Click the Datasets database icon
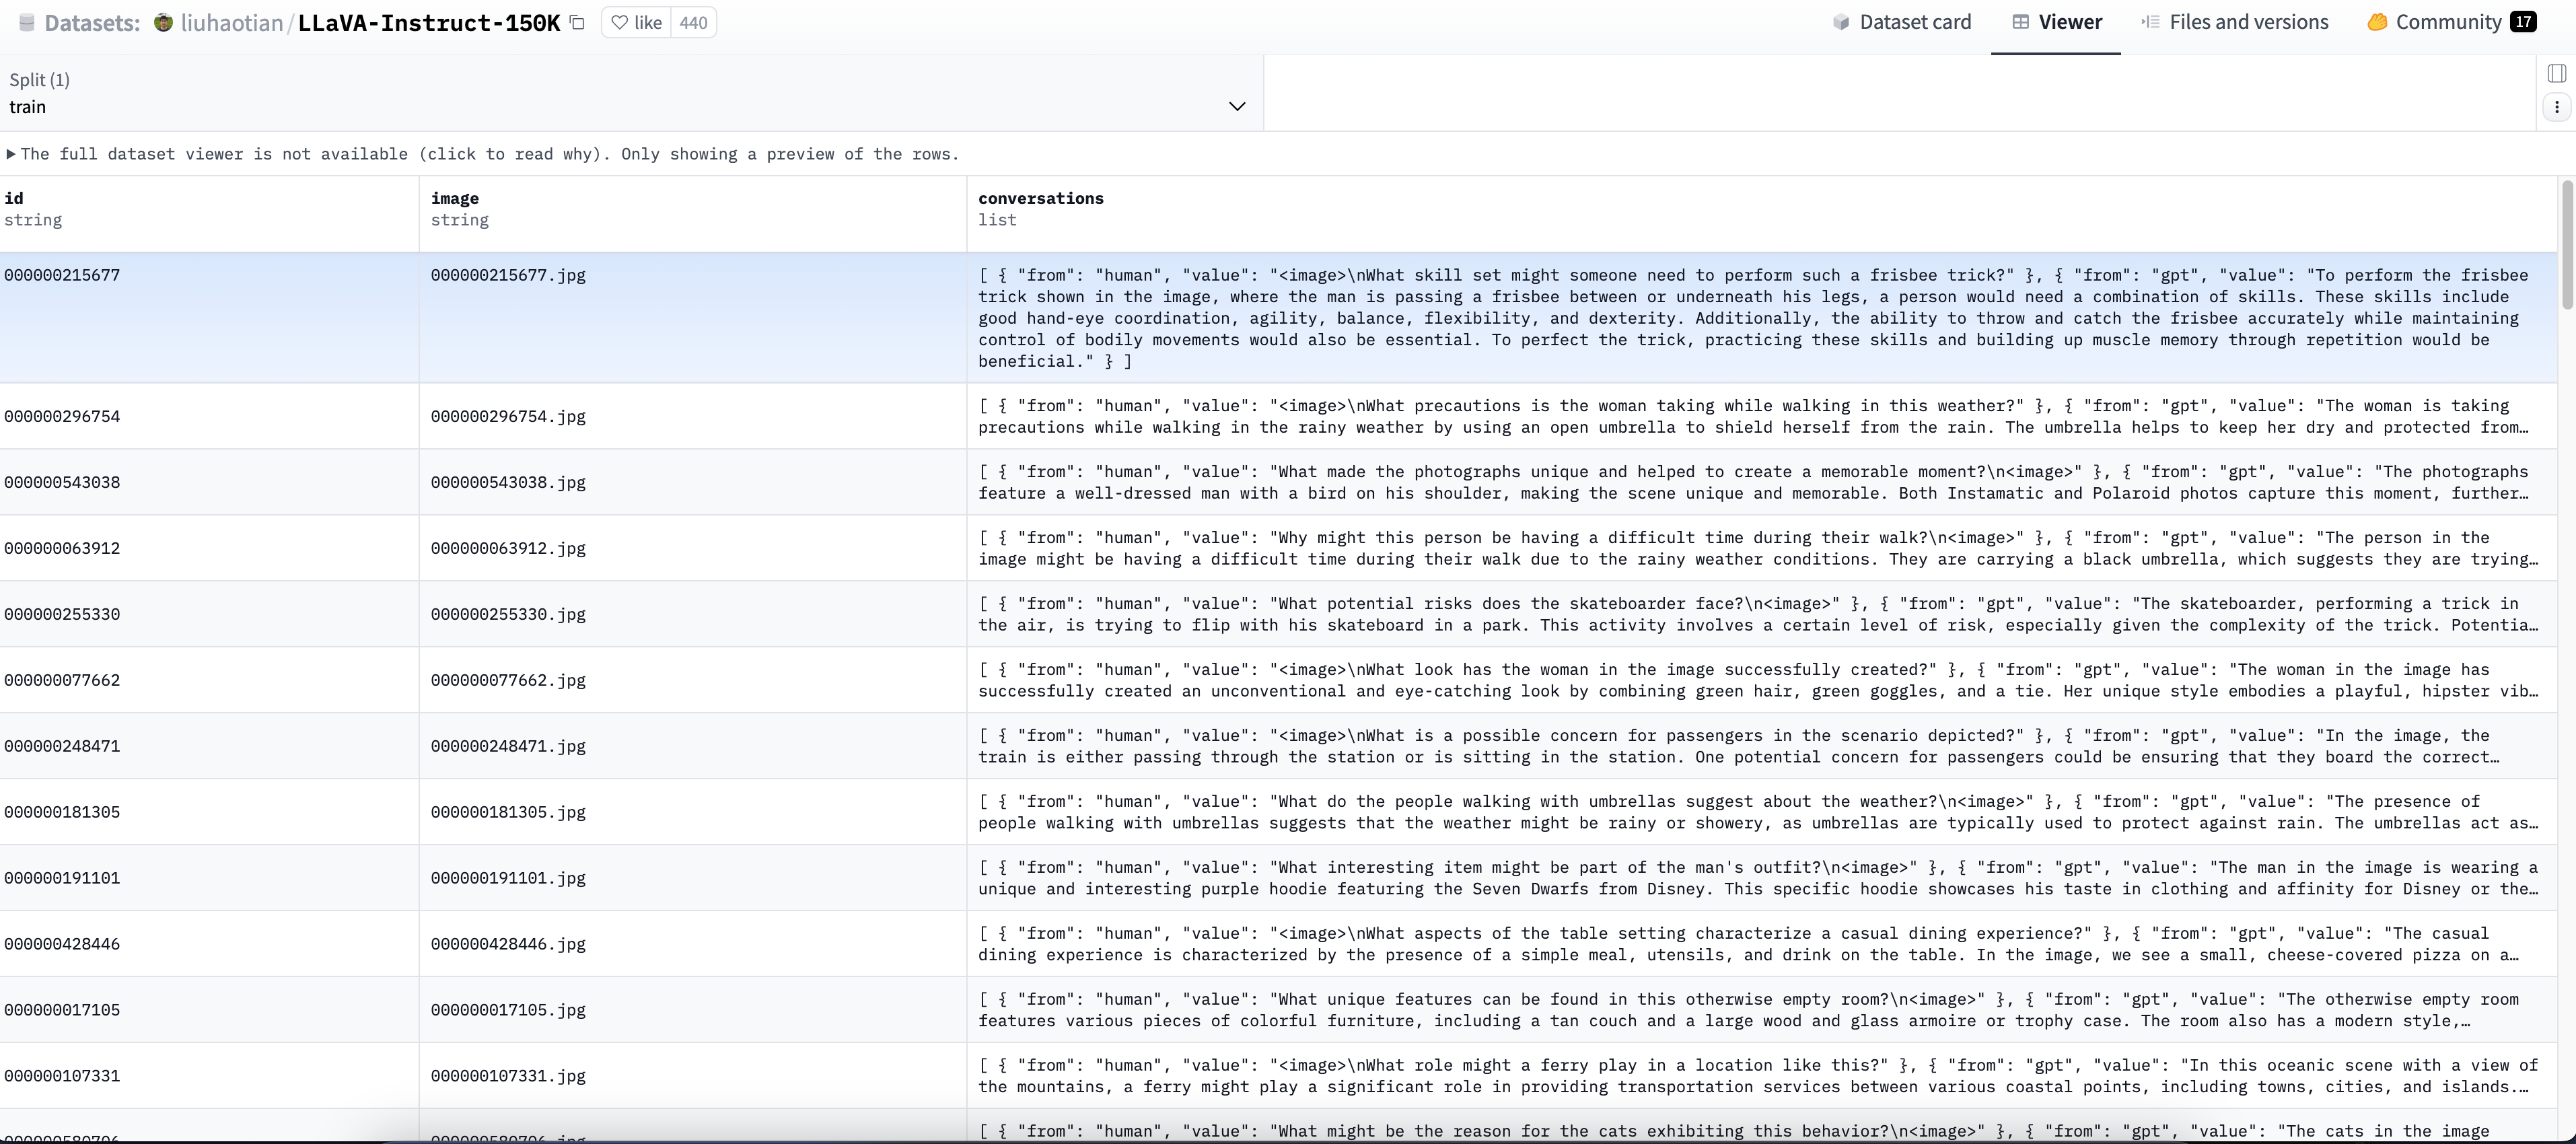The width and height of the screenshot is (2576, 1144). point(27,23)
